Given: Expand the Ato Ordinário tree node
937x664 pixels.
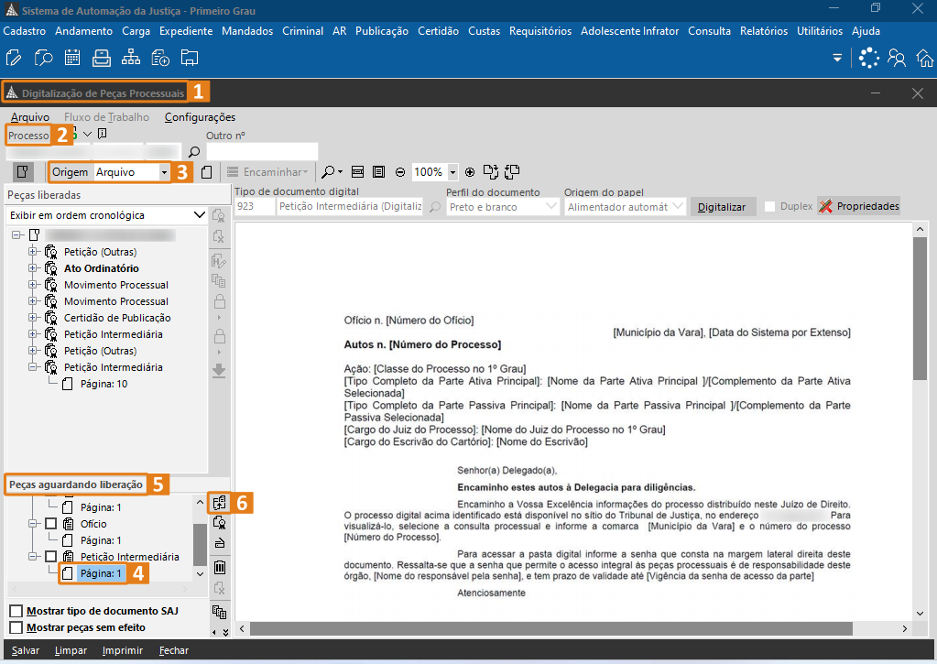Looking at the screenshot, I should [x=33, y=268].
